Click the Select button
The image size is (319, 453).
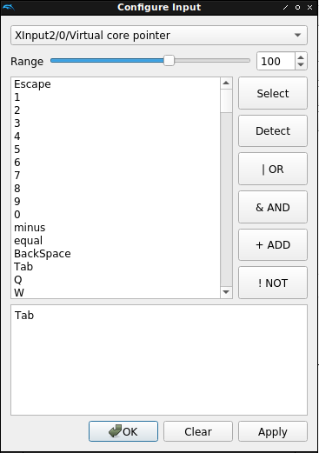[273, 93]
